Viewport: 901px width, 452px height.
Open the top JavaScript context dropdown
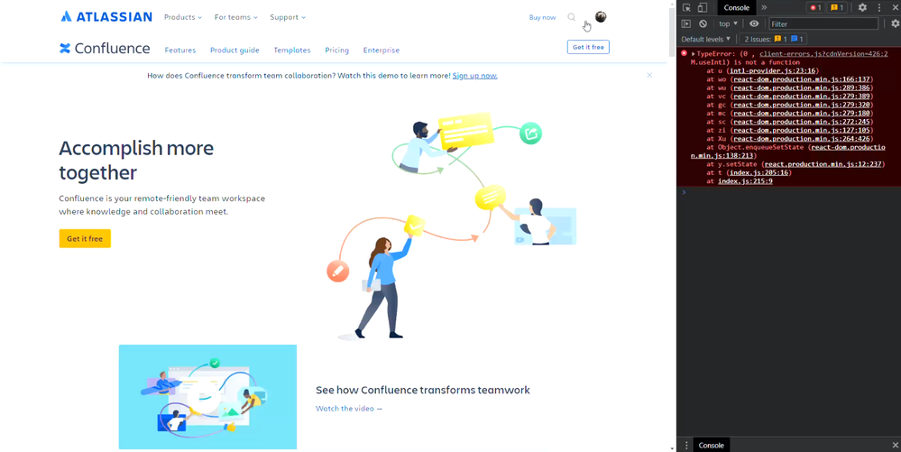pyautogui.click(x=728, y=23)
